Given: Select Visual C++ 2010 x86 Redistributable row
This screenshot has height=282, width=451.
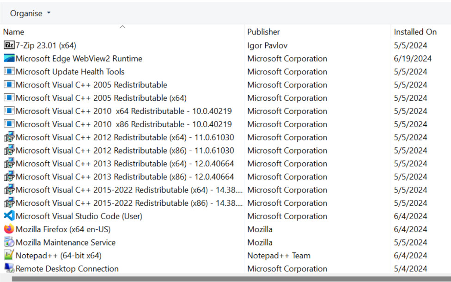Looking at the screenshot, I should pyautogui.click(x=225, y=124).
